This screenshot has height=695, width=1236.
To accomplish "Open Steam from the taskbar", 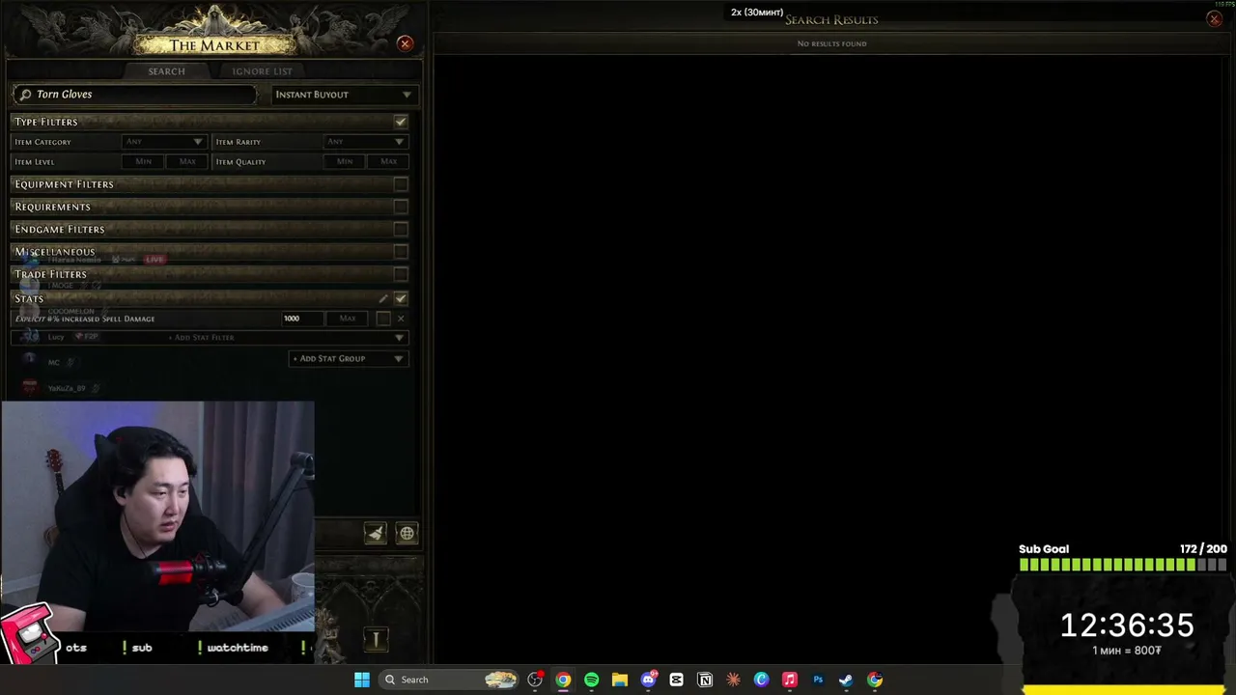I will pyautogui.click(x=846, y=680).
